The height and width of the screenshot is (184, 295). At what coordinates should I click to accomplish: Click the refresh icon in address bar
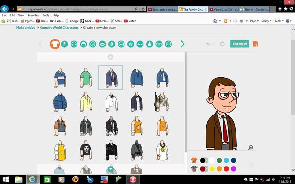coord(143,9)
